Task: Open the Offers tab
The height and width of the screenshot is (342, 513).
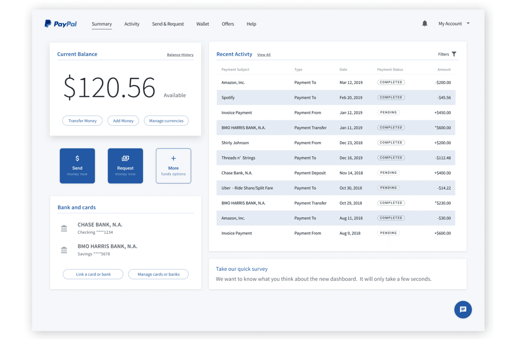Action: [x=228, y=24]
